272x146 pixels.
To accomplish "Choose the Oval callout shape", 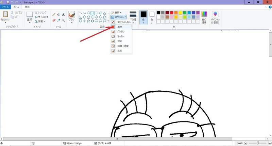I will click(100, 21).
